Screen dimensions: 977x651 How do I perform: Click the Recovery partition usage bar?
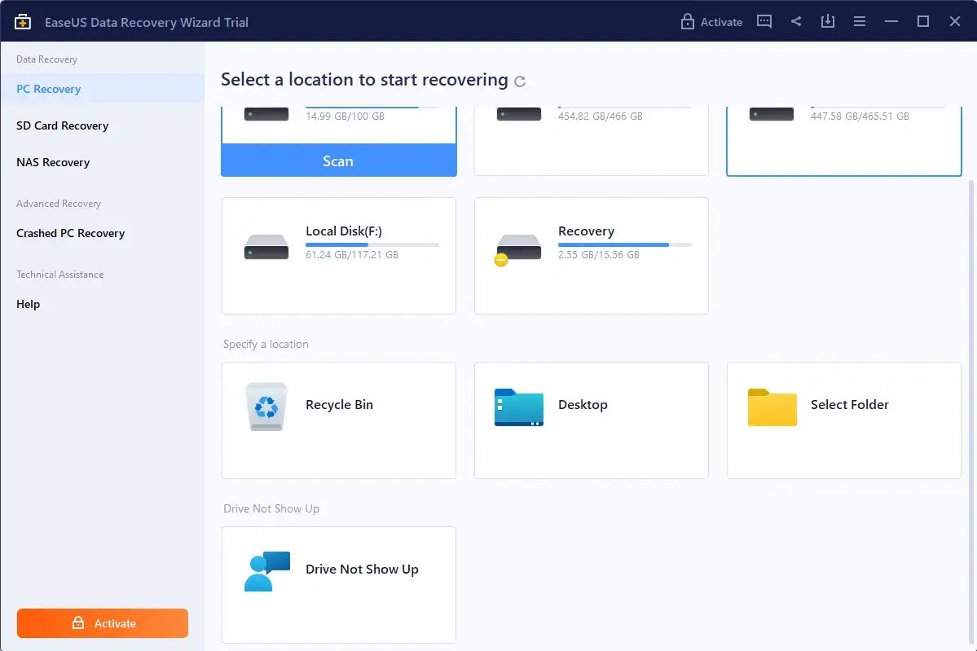point(624,244)
